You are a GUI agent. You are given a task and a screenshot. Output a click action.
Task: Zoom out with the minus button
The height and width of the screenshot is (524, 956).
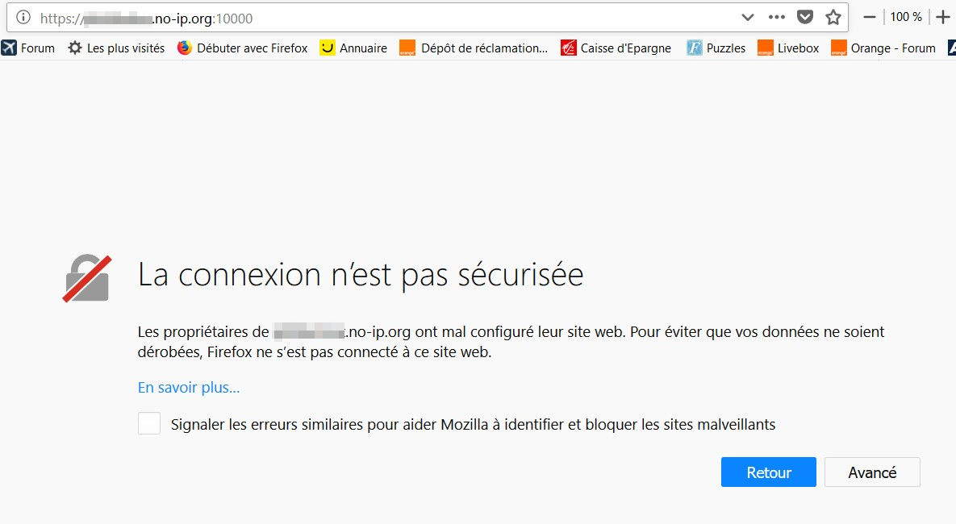pyautogui.click(x=869, y=17)
